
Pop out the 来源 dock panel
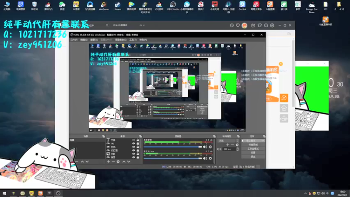coord(140,136)
